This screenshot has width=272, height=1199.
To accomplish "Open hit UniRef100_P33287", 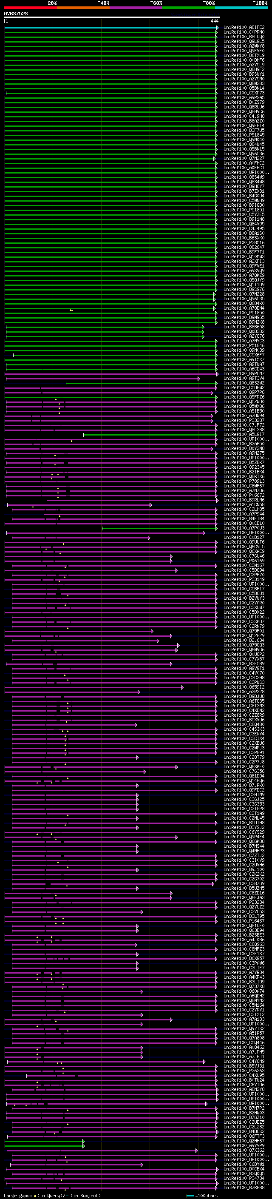I will pos(244,420).
